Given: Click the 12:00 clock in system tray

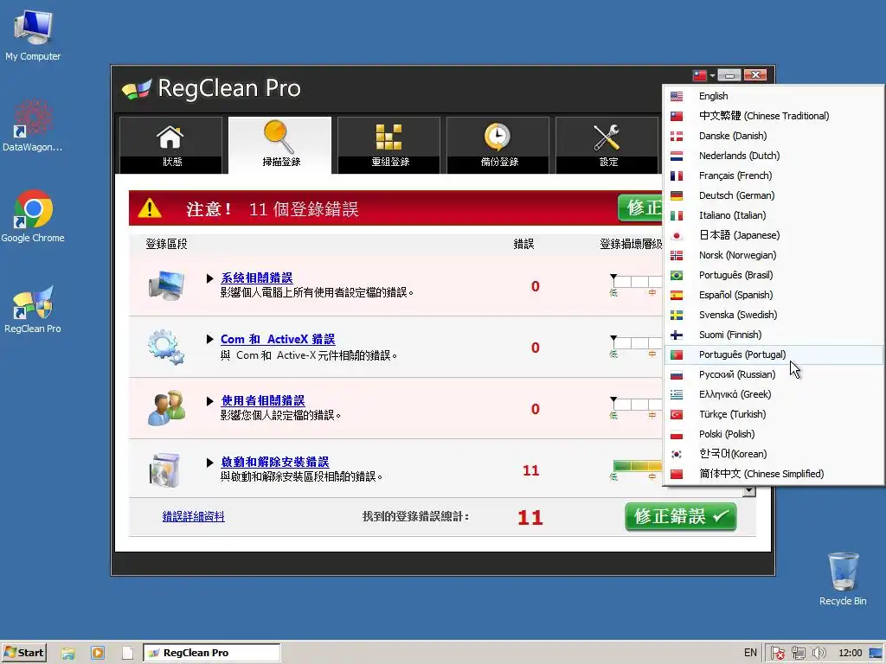Looking at the screenshot, I should click(x=850, y=653).
